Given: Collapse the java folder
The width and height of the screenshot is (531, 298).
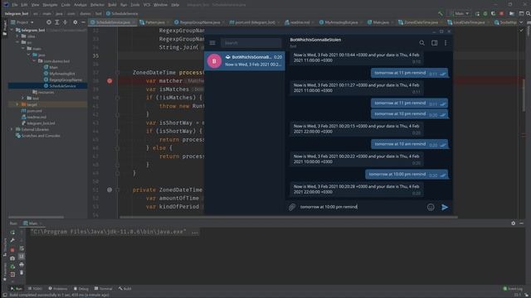Looking at the screenshot, I should [29, 55].
